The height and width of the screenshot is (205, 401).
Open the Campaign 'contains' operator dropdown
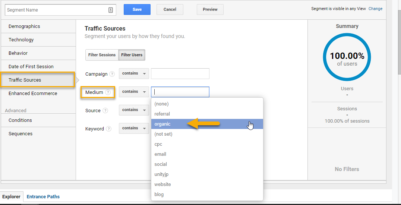point(134,73)
